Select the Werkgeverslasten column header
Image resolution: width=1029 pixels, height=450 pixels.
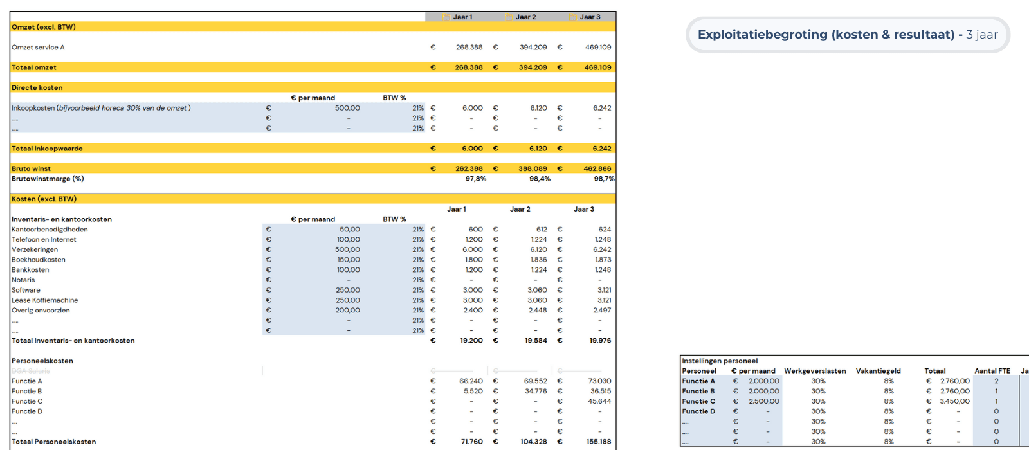(815, 371)
